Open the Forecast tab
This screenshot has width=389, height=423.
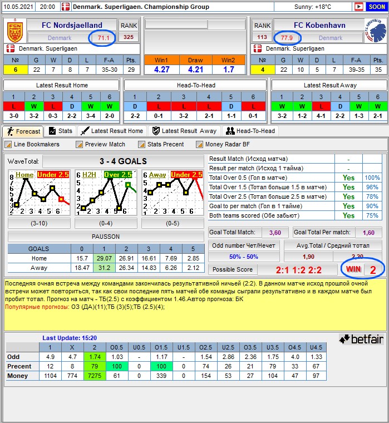23,131
